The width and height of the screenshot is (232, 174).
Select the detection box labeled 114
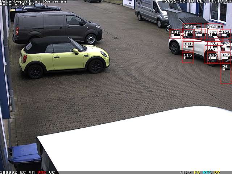[x=188, y=46]
